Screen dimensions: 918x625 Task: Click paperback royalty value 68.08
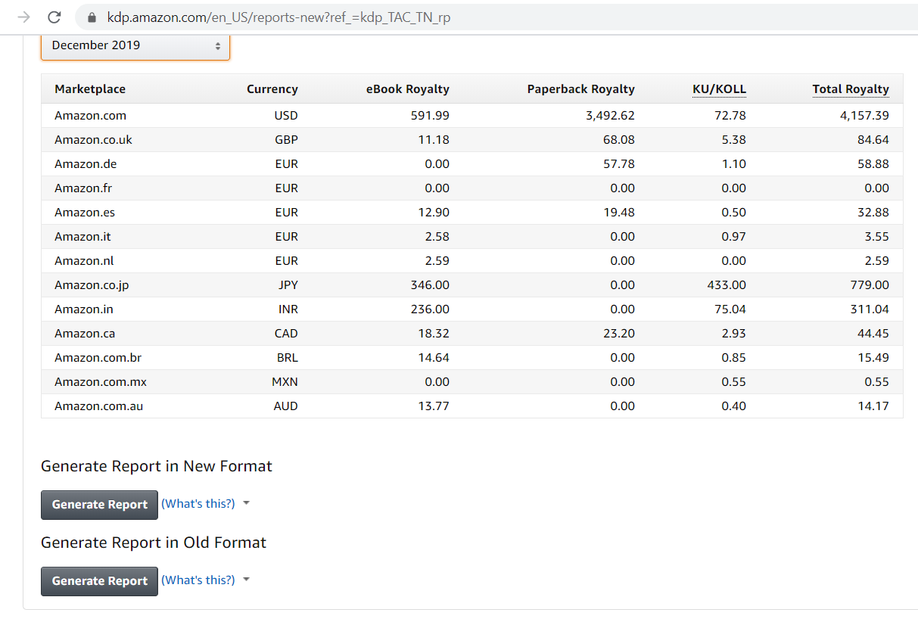619,140
